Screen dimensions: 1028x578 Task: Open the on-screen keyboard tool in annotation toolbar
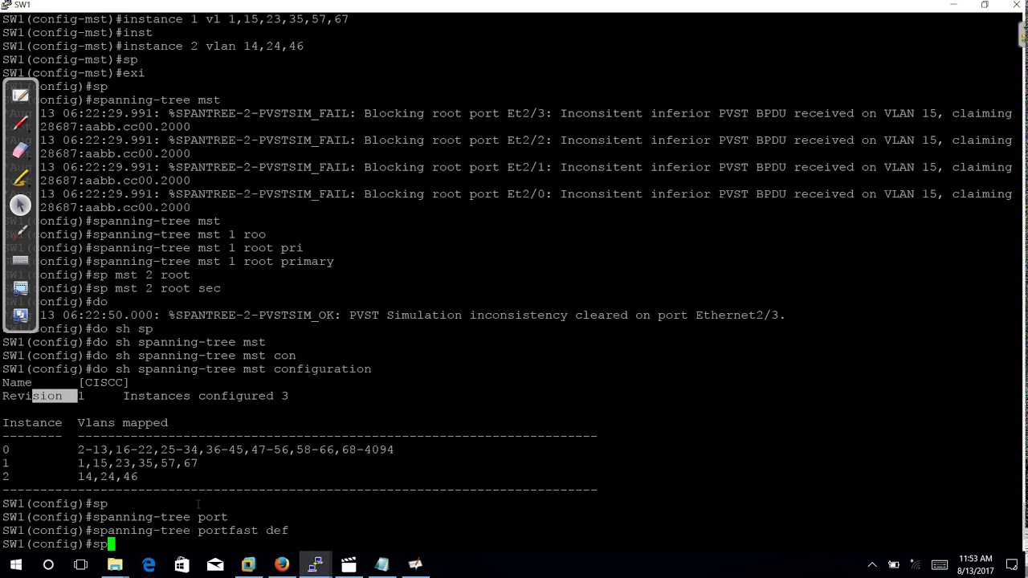[21, 260]
